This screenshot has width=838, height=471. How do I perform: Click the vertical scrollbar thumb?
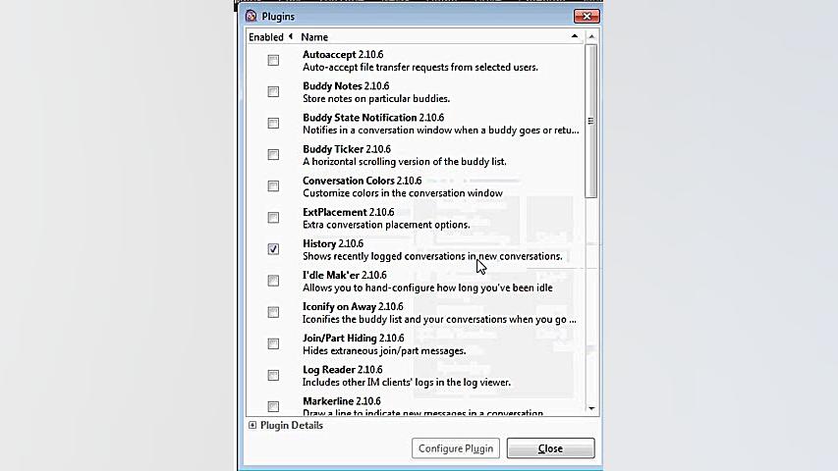590,122
